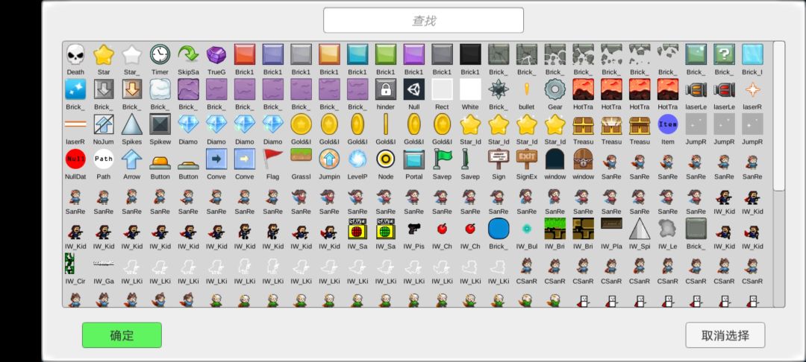Pick the IW_Spi white spike
The height and width of the screenshot is (362, 806).
[x=640, y=229]
